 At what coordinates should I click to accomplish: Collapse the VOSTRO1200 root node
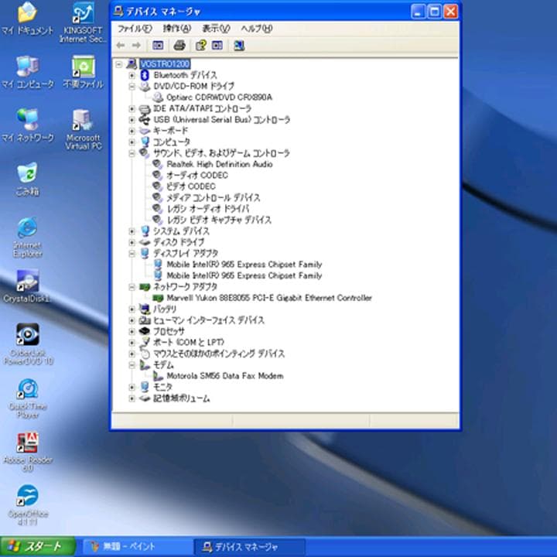point(119,64)
